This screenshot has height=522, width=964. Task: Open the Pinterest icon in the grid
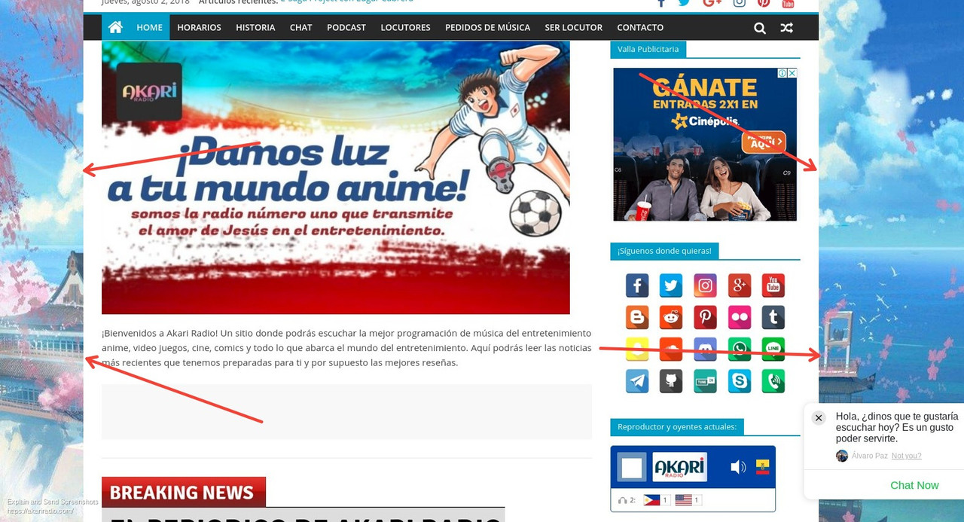point(705,317)
